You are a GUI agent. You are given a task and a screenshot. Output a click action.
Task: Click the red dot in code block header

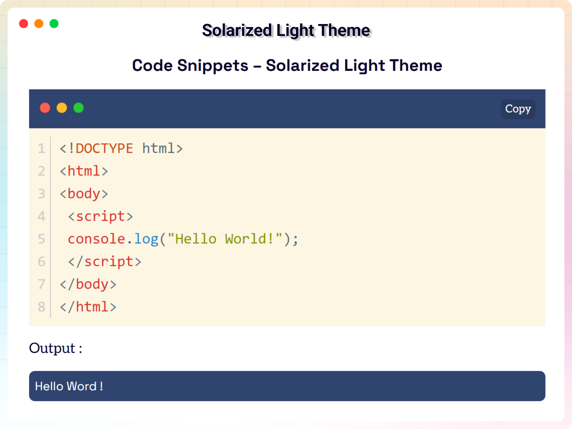coord(45,108)
